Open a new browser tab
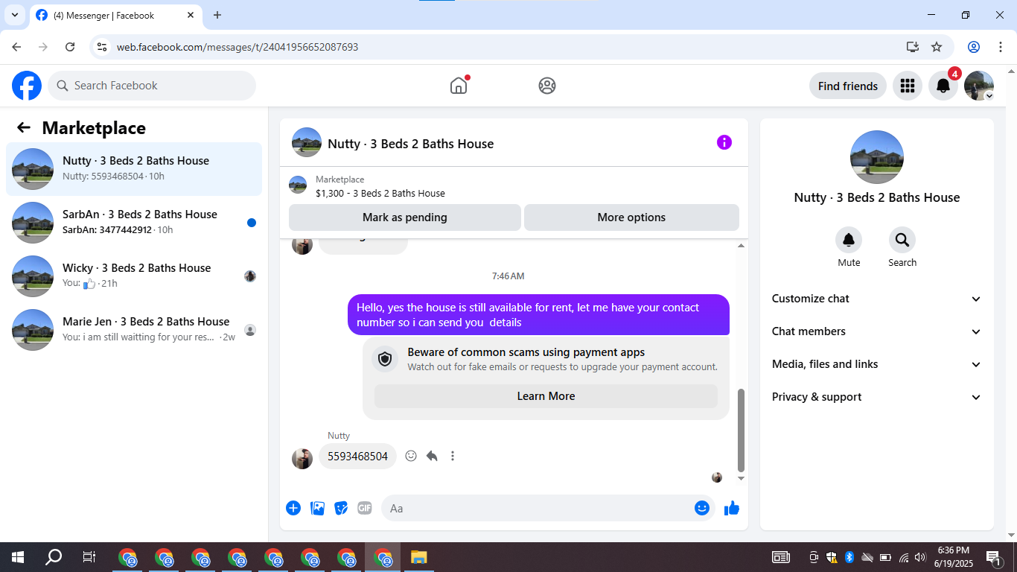The height and width of the screenshot is (572, 1017). 217,15
